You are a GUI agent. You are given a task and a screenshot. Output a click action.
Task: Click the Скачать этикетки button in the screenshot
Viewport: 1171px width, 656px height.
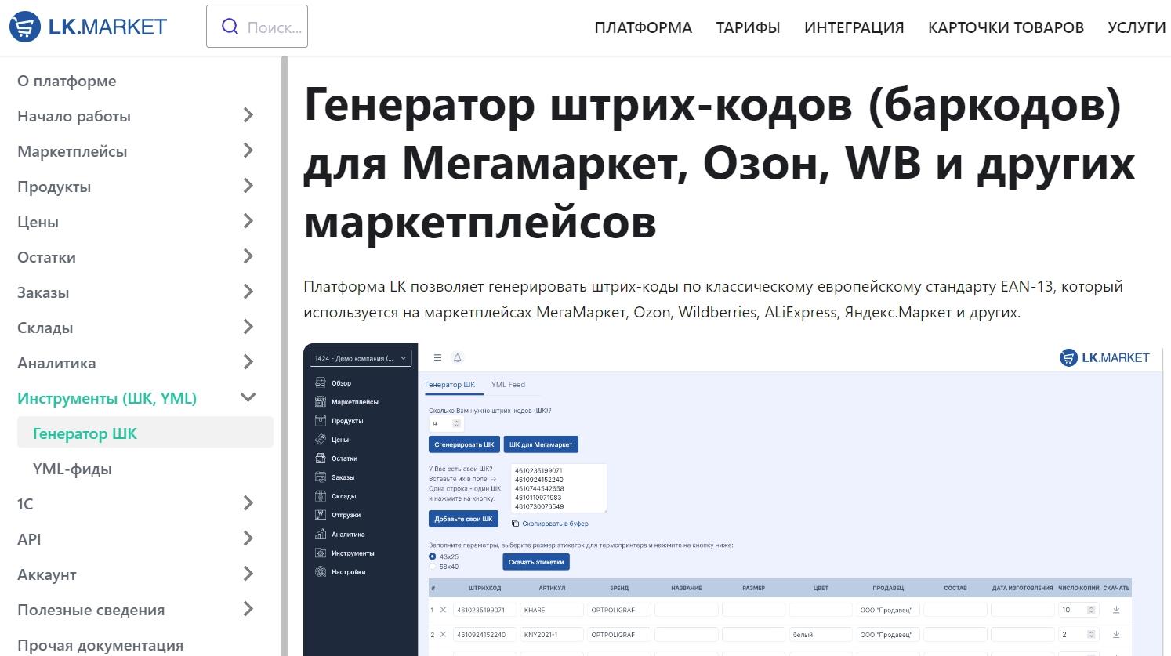[x=536, y=562]
